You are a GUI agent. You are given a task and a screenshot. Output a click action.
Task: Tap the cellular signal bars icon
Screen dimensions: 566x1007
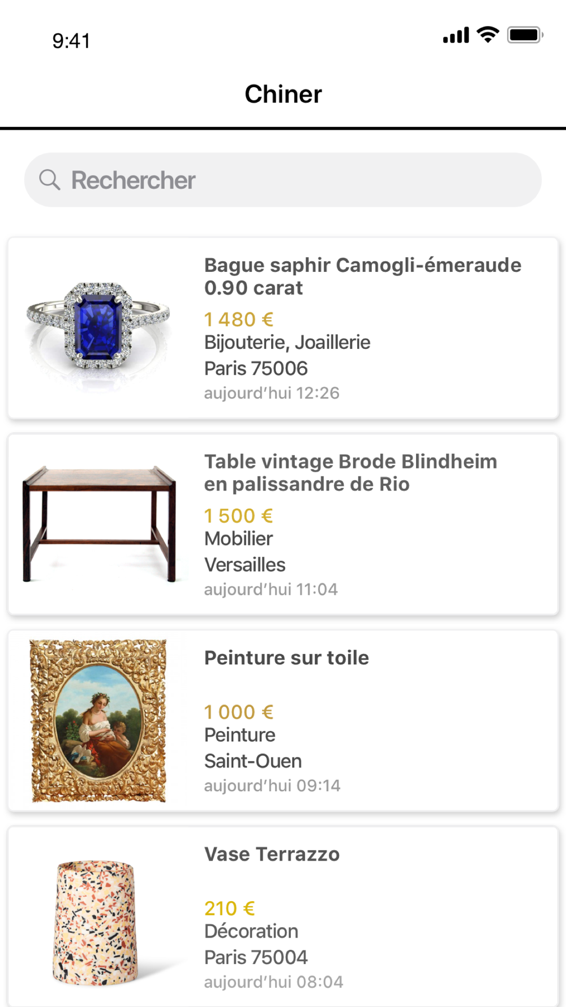point(456,35)
